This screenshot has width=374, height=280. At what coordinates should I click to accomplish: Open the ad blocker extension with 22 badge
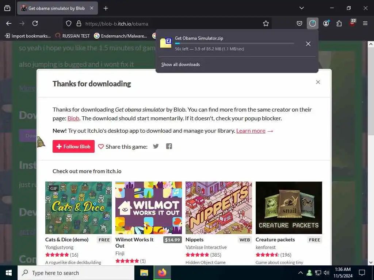[352, 23]
